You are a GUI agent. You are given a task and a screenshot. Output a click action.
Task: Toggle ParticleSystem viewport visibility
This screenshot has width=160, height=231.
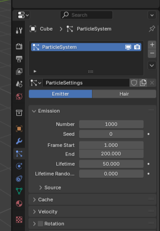(128, 47)
